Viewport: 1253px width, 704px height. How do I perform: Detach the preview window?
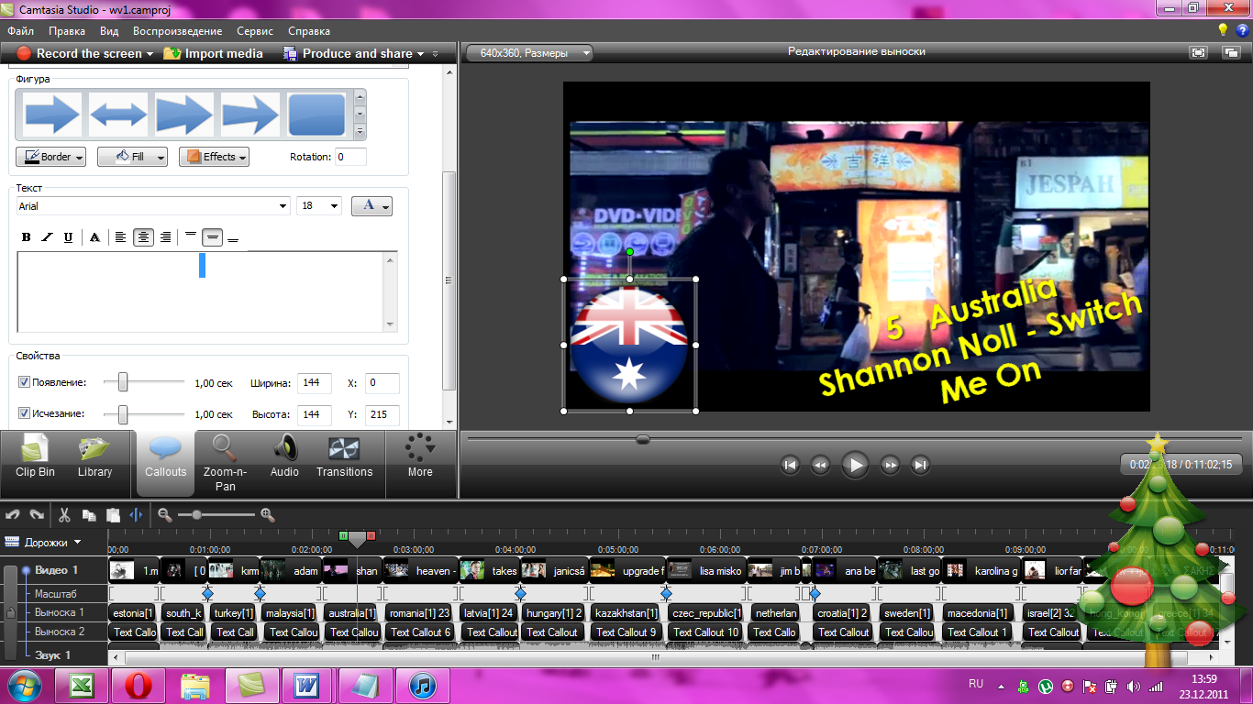pyautogui.click(x=1231, y=53)
